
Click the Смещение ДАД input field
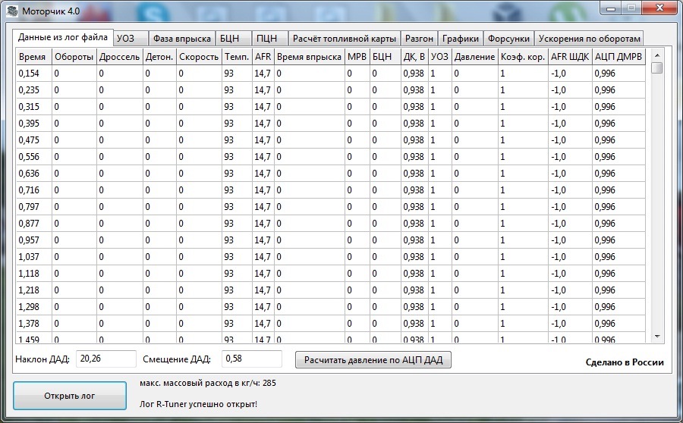252,359
